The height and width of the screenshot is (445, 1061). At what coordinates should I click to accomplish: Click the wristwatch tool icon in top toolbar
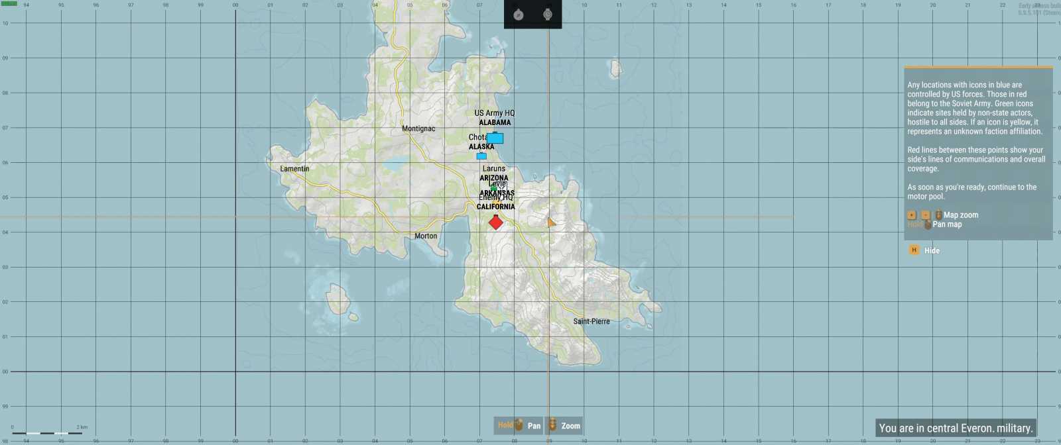tap(548, 15)
